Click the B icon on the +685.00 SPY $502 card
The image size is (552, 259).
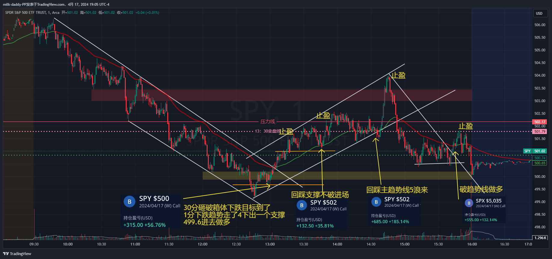376,202
